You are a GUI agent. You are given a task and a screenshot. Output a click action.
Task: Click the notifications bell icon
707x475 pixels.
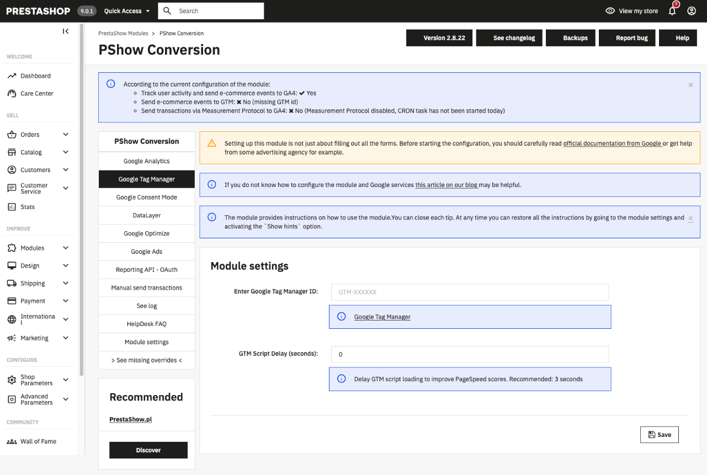[672, 11]
